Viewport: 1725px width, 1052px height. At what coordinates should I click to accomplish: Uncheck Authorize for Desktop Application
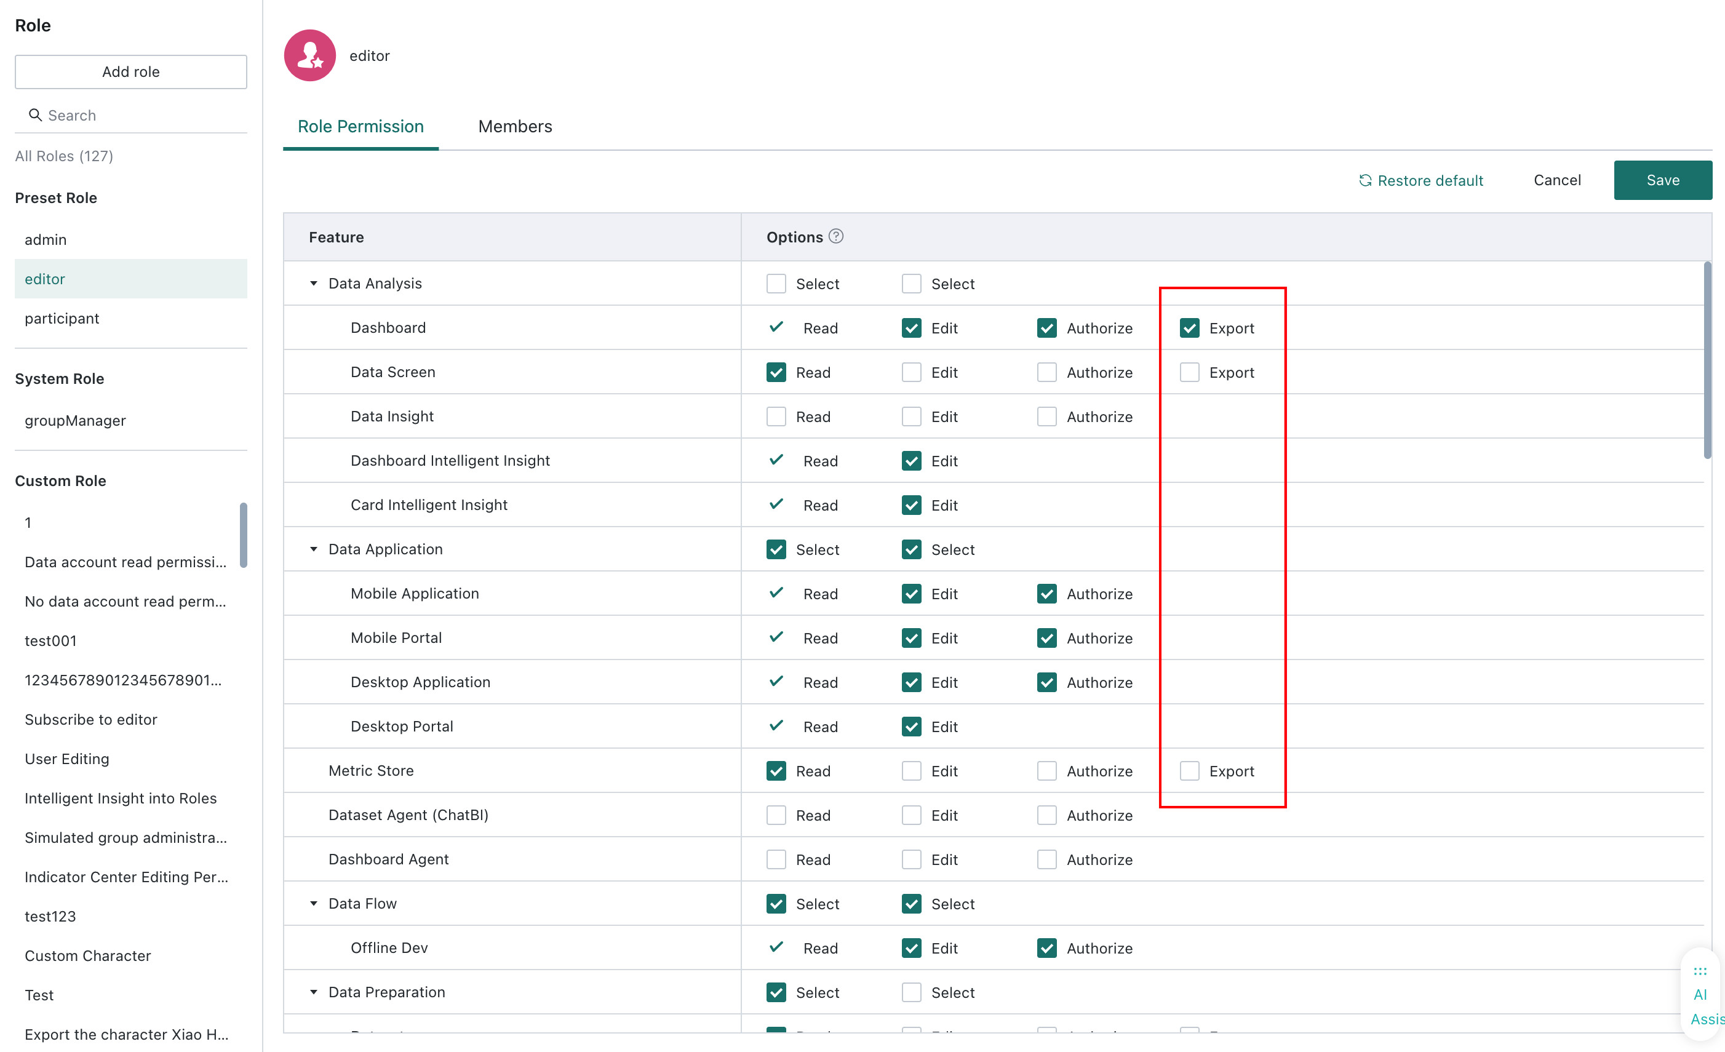[1046, 682]
